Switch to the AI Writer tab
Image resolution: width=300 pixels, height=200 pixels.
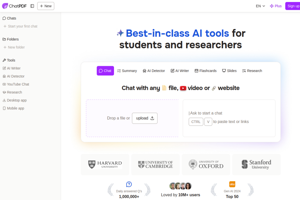[180, 71]
